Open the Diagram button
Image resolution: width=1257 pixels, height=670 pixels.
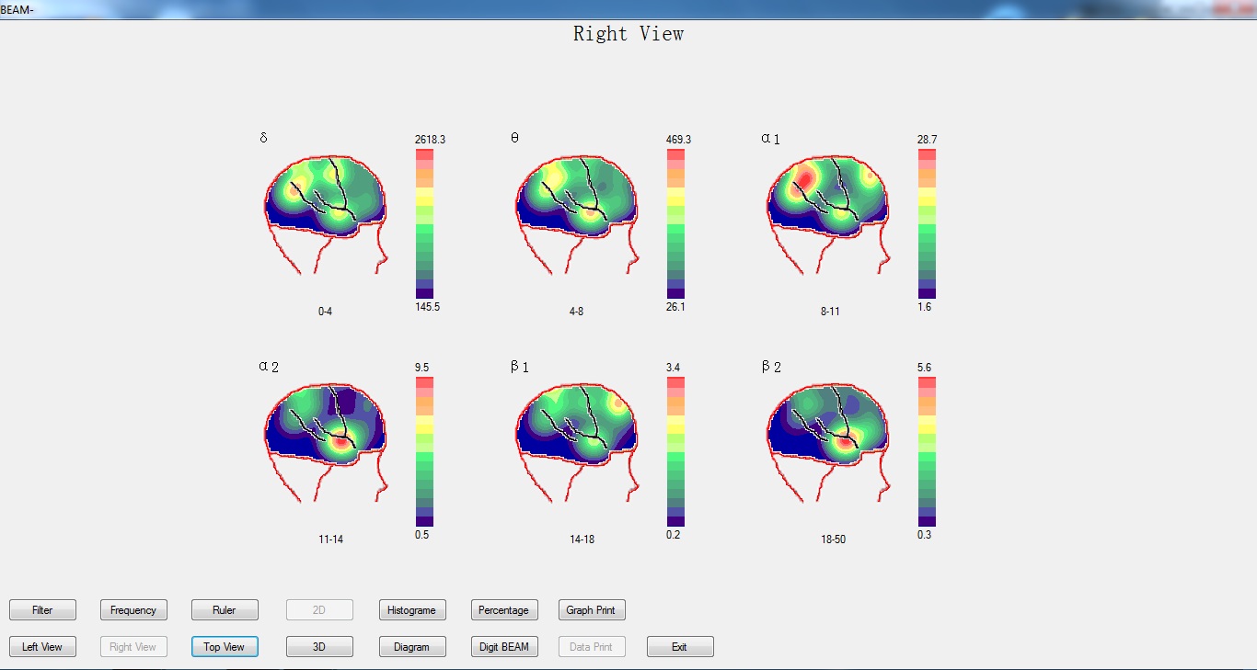coord(412,647)
